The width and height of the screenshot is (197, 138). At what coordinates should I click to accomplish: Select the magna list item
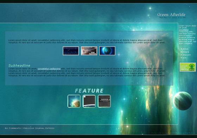pyautogui.click(x=186, y=52)
